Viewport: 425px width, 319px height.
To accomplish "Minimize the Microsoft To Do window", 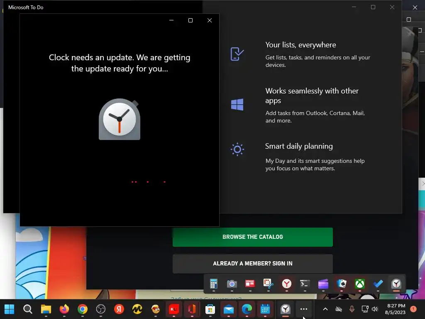I will coord(354,7).
